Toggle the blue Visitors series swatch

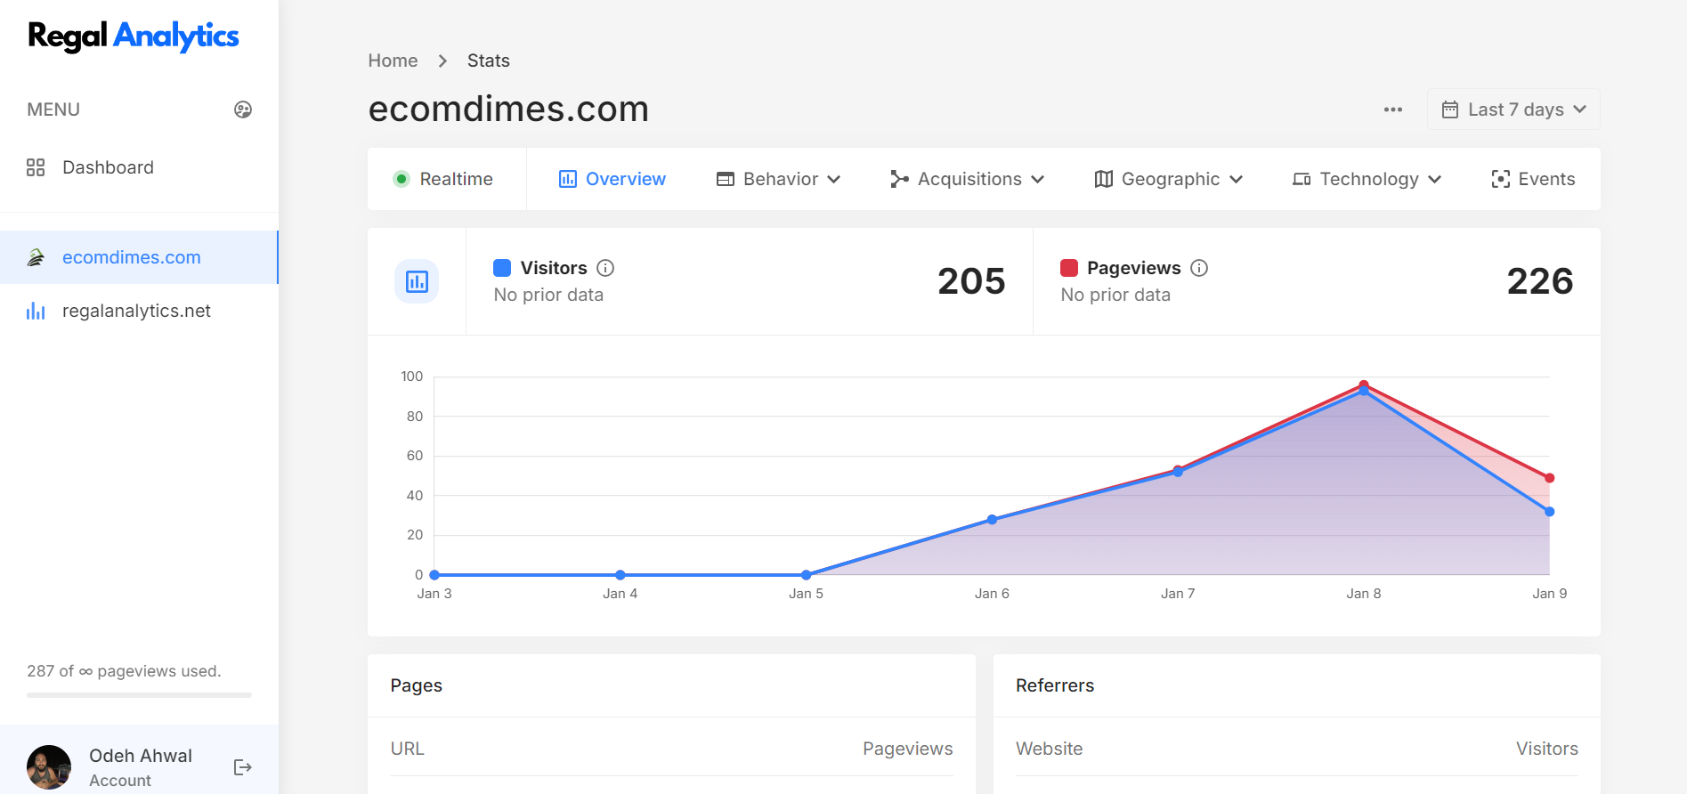[502, 268]
